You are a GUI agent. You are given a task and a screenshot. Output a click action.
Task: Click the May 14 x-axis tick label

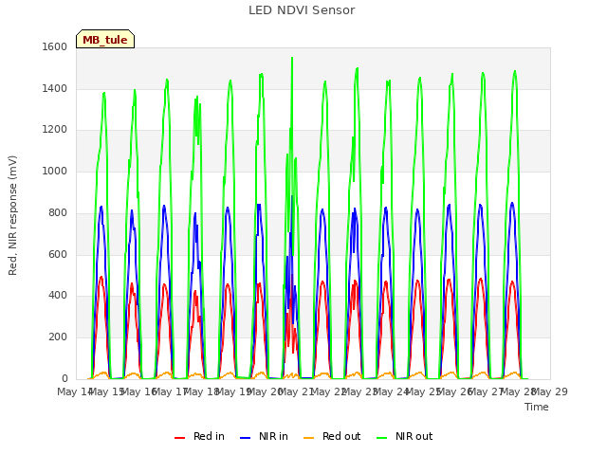tap(75, 391)
